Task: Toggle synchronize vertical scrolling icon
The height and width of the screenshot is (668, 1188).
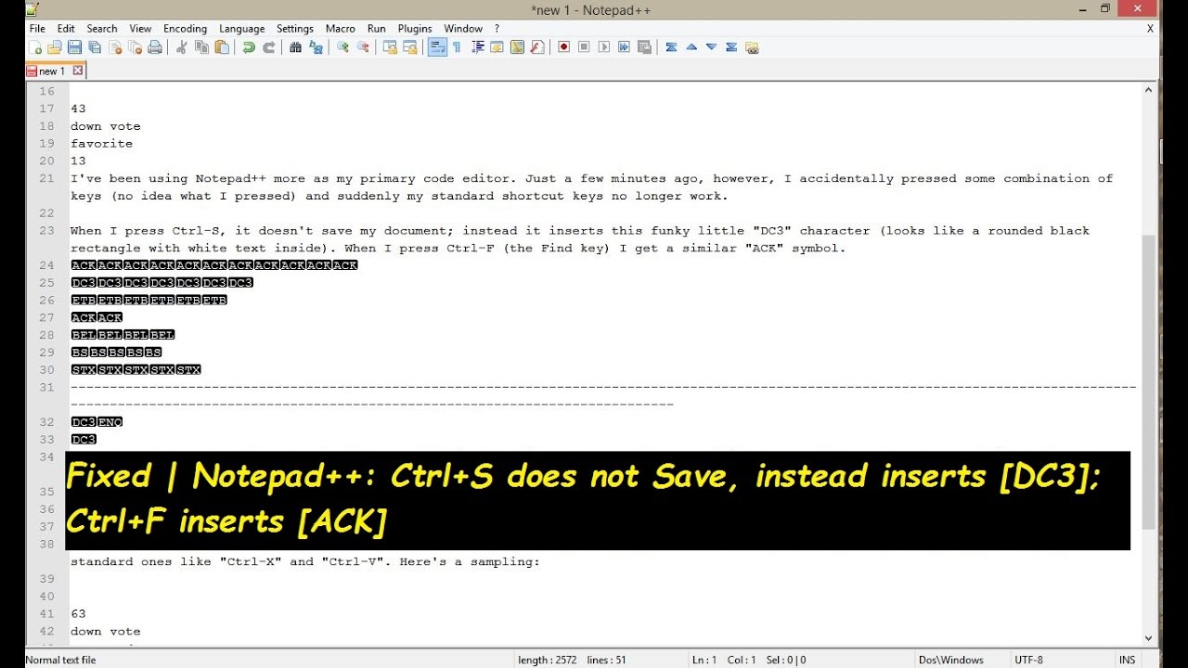Action: click(390, 47)
